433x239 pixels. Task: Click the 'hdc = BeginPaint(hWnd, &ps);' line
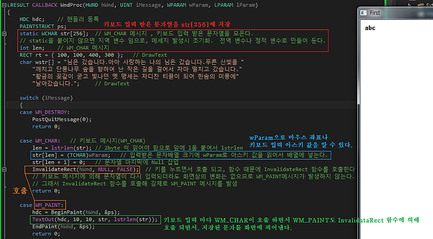(76, 213)
